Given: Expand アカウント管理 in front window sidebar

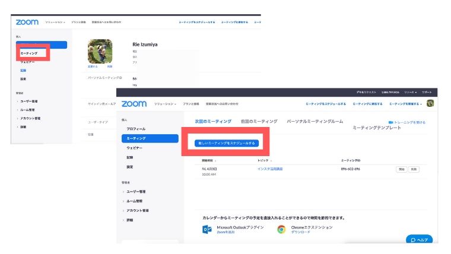Looking at the screenshot, I should [138, 211].
